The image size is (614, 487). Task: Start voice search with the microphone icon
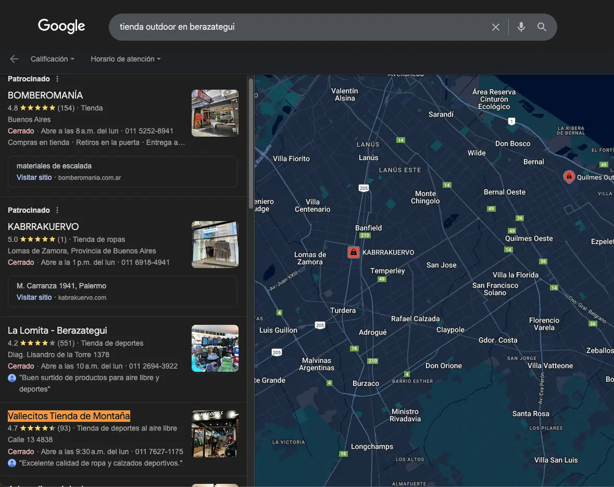point(521,27)
